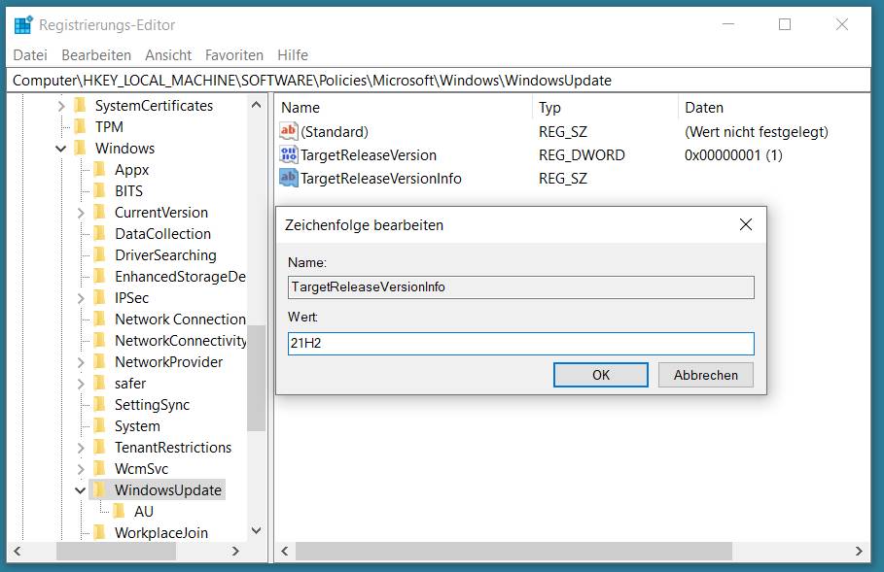
Task: Confirm the dialog with OK
Action: (600, 375)
